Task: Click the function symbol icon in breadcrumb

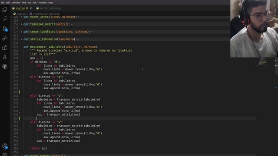Action: tap(31, 13)
